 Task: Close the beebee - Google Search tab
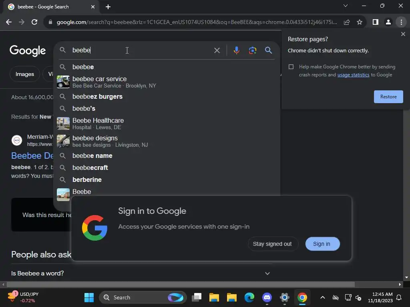[x=93, y=7]
